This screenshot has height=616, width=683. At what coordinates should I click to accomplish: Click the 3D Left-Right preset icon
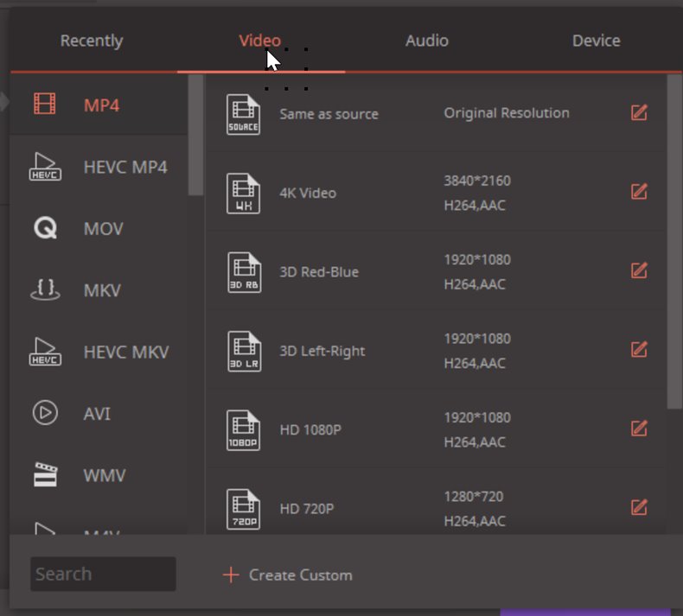245,352
